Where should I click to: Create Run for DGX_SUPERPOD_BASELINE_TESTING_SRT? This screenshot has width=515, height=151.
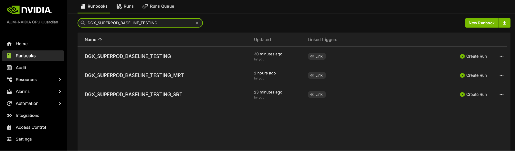coord(473,95)
